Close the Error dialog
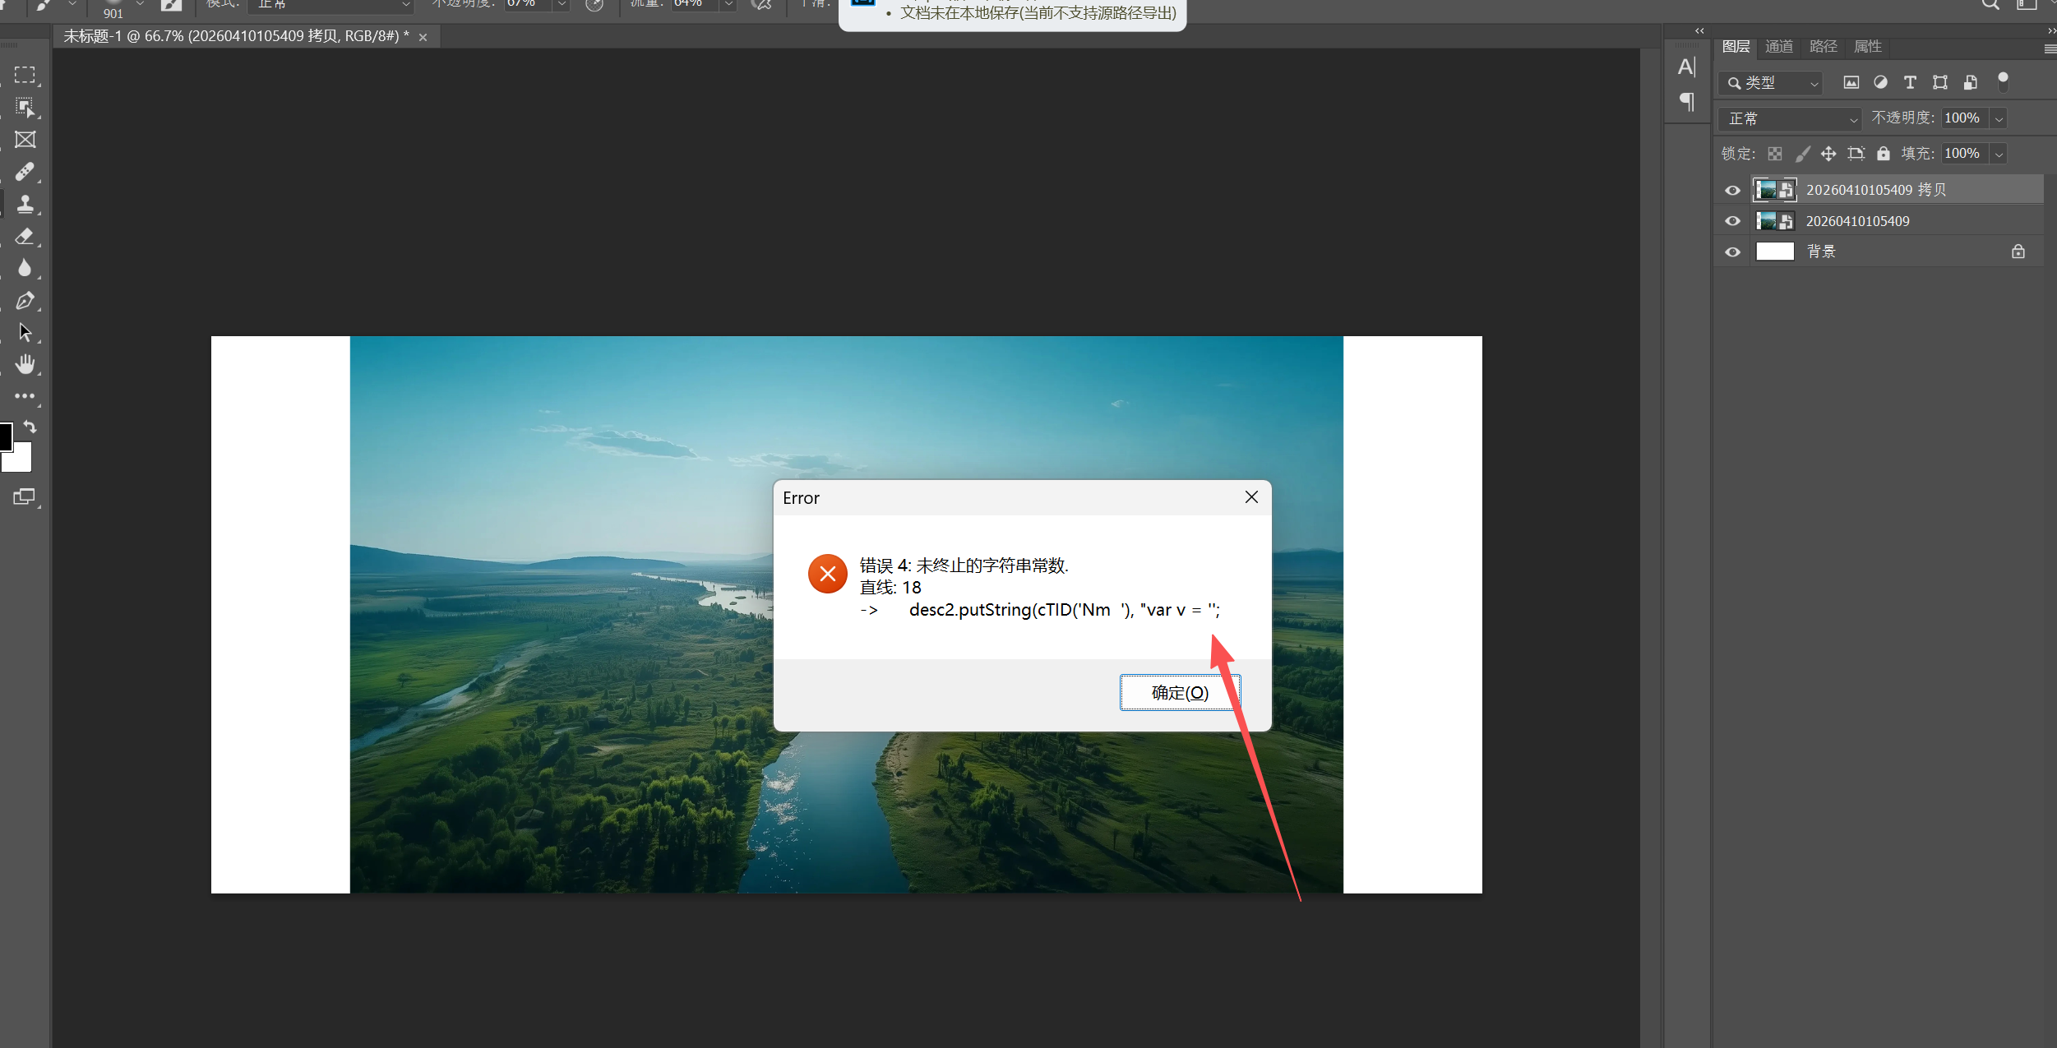The height and width of the screenshot is (1048, 2057). coord(1250,497)
